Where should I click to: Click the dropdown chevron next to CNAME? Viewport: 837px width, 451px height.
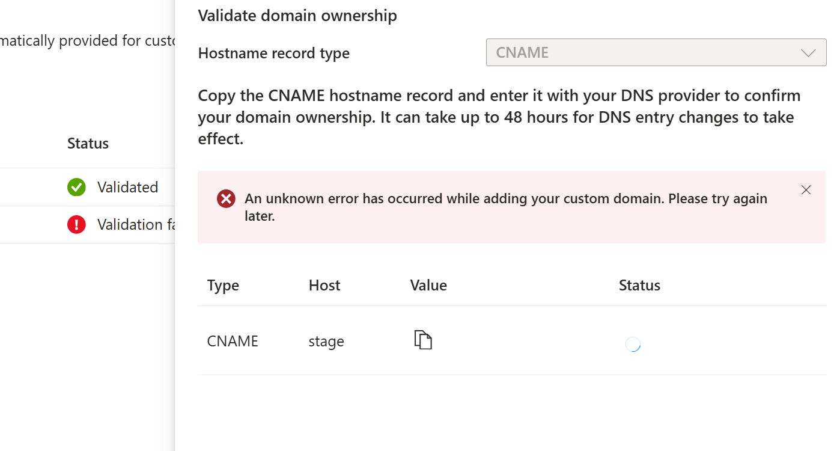809,53
